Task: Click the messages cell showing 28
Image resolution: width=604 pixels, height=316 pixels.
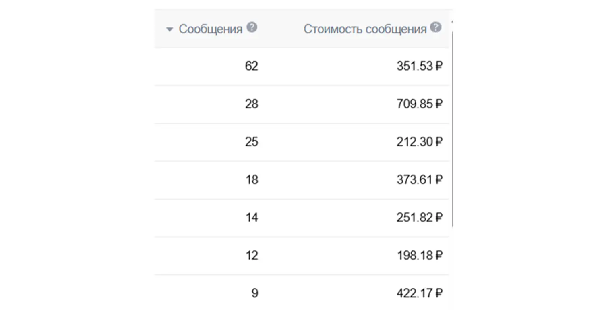Action: [251, 104]
